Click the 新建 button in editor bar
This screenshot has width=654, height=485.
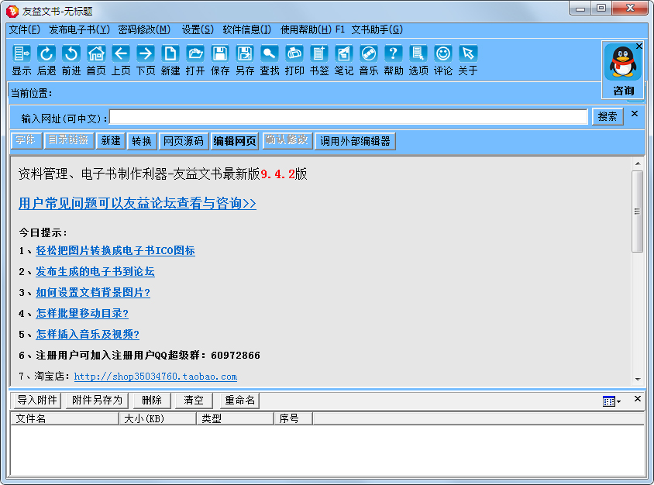[111, 141]
